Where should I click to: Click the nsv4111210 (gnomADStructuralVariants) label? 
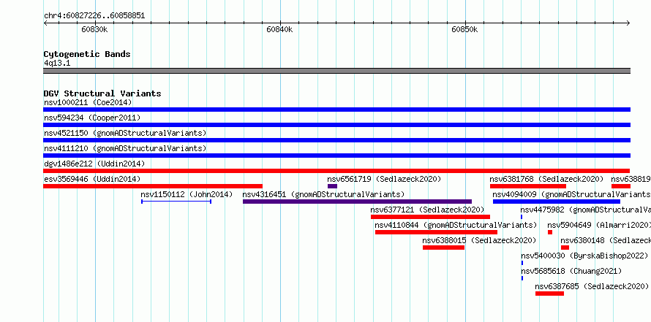click(125, 148)
